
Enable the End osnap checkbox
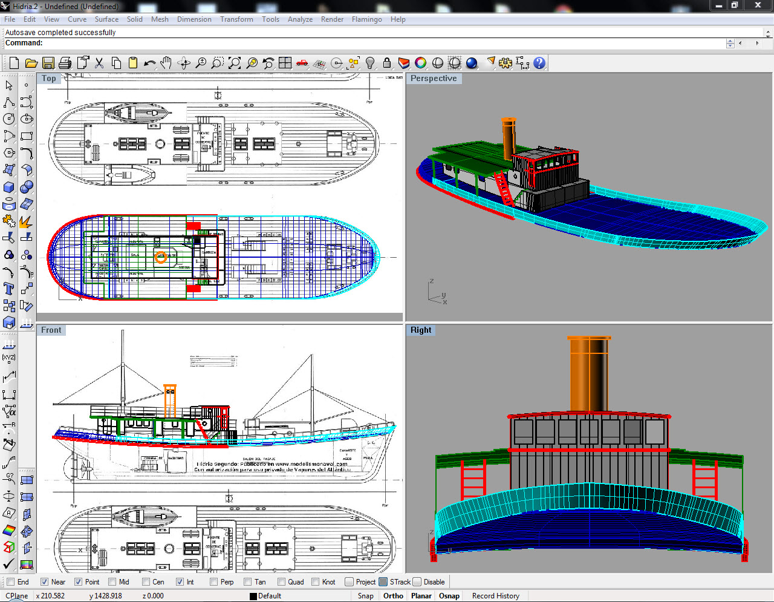pos(10,582)
